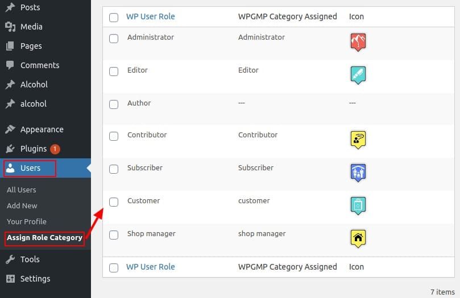460x298 pixels.
Task: Open the Appearance menu
Action: [x=42, y=129]
